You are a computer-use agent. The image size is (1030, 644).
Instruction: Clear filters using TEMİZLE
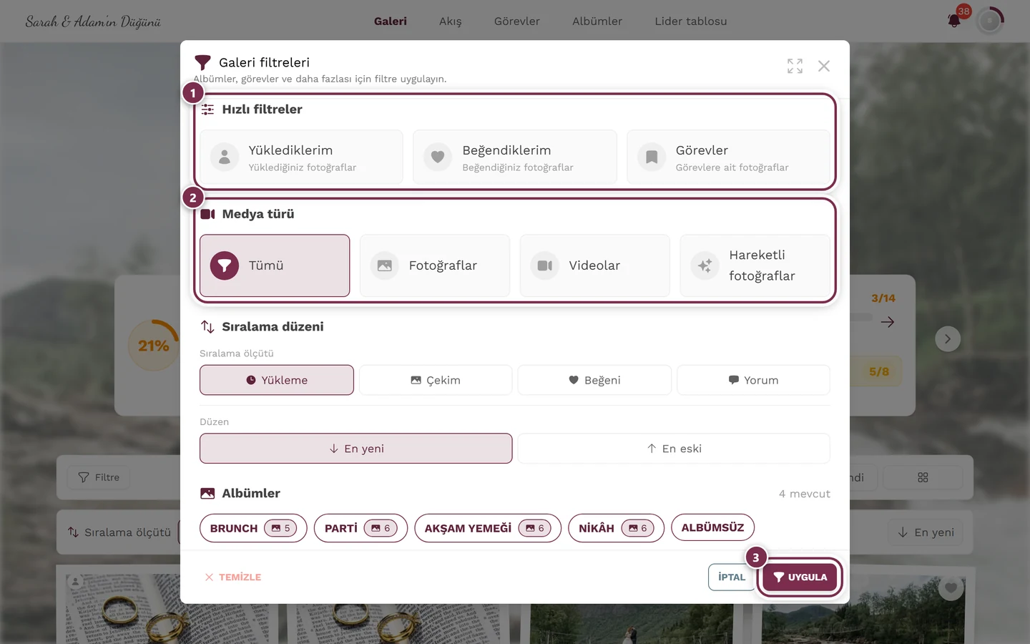click(x=232, y=577)
